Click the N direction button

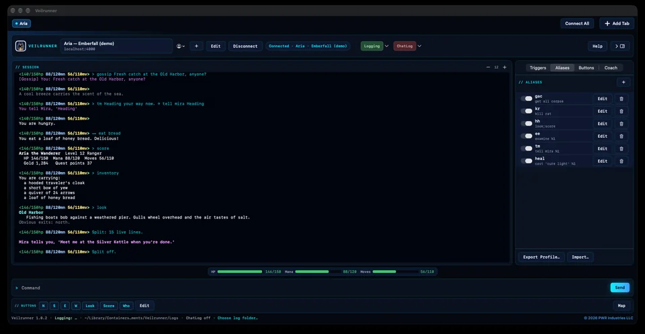[x=44, y=306]
